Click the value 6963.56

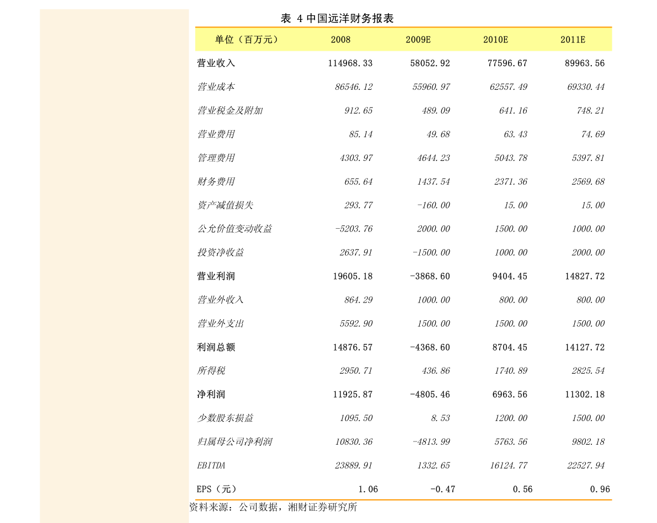pos(510,395)
